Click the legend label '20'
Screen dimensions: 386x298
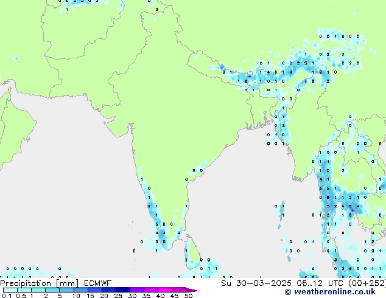pos(104,296)
